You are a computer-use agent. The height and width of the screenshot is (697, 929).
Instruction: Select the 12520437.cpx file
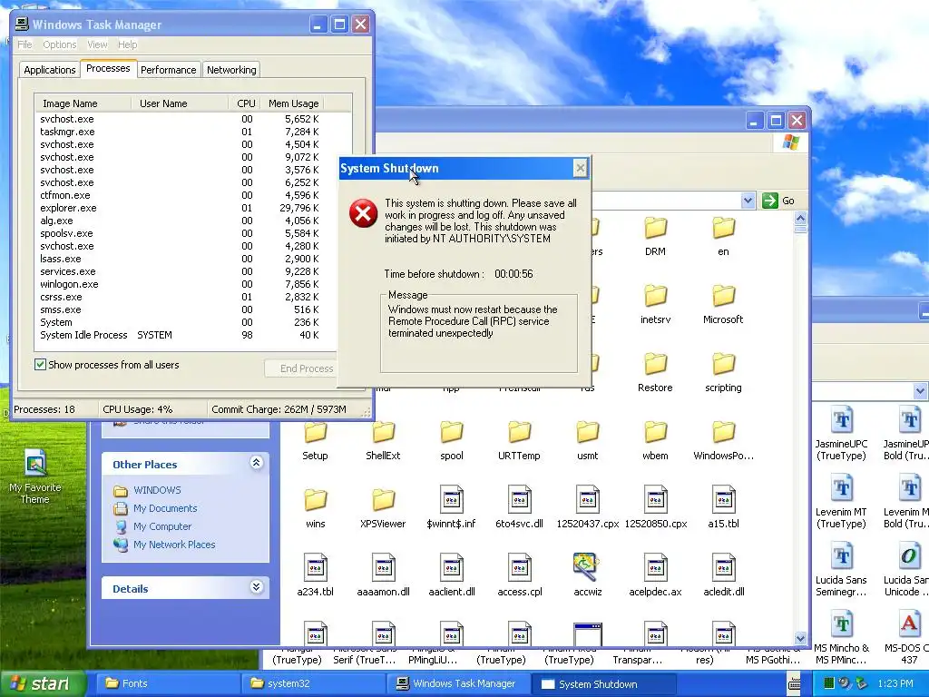(588, 508)
